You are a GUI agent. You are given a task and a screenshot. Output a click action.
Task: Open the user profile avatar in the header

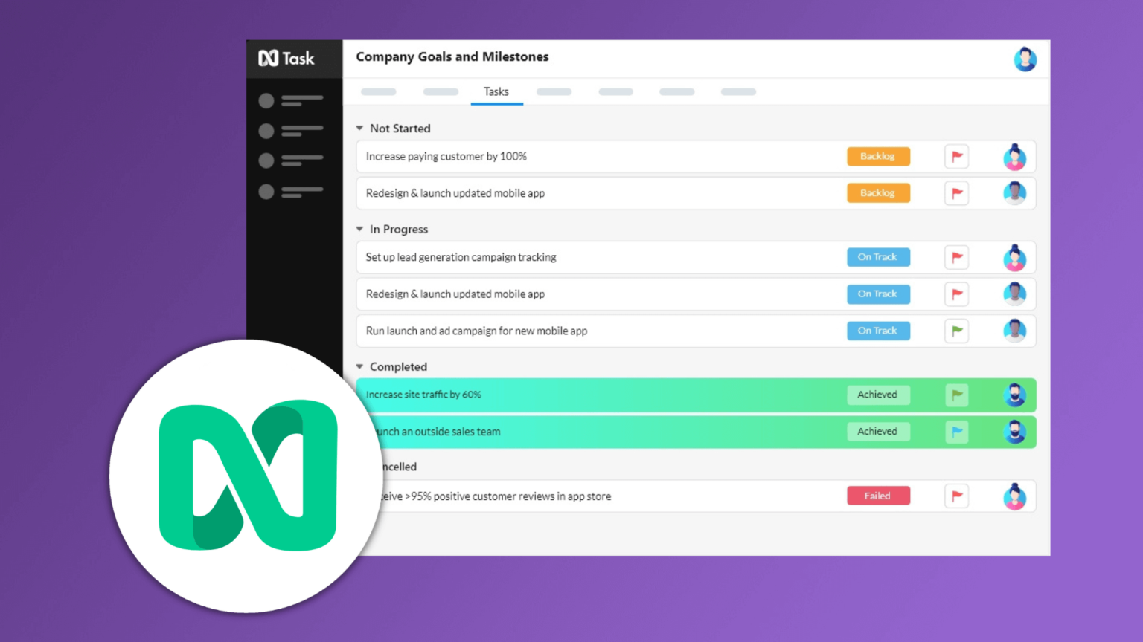[1025, 59]
